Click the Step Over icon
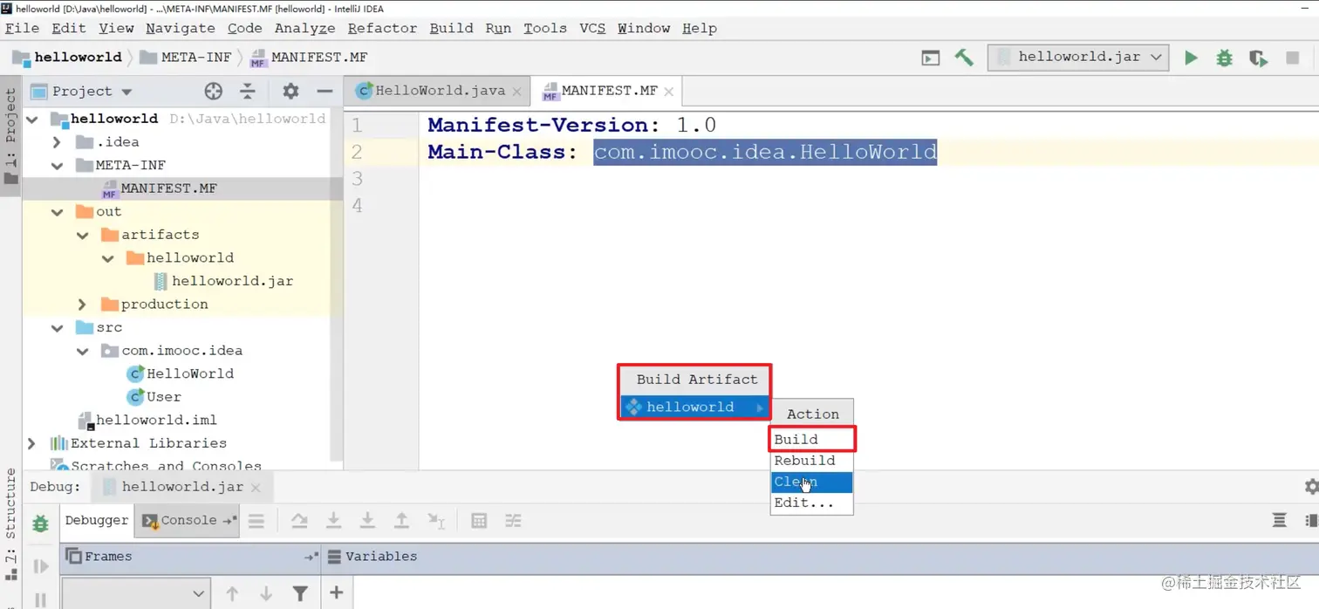 [299, 521]
